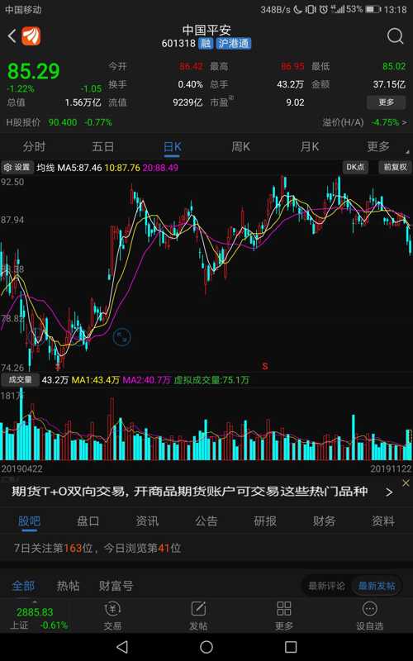Select the 盘口 tab
413x661 pixels.
[x=88, y=521]
